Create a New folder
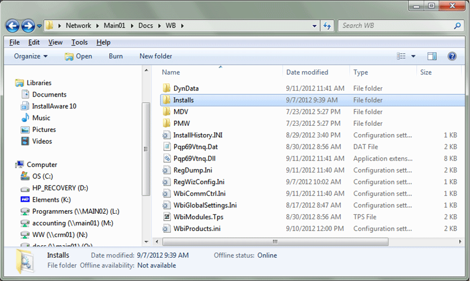The width and height of the screenshot is (470, 281). click(x=156, y=56)
